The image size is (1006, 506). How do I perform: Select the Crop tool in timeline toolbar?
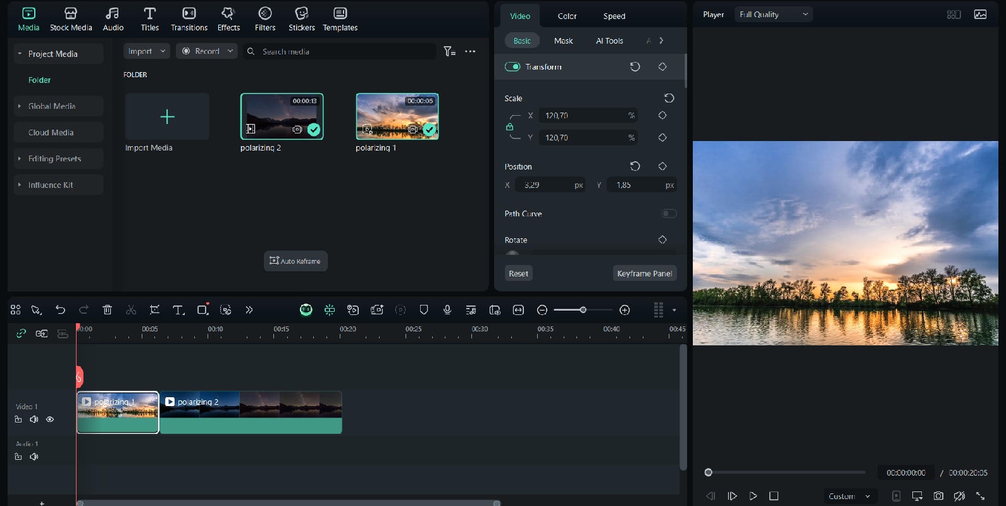pos(154,310)
